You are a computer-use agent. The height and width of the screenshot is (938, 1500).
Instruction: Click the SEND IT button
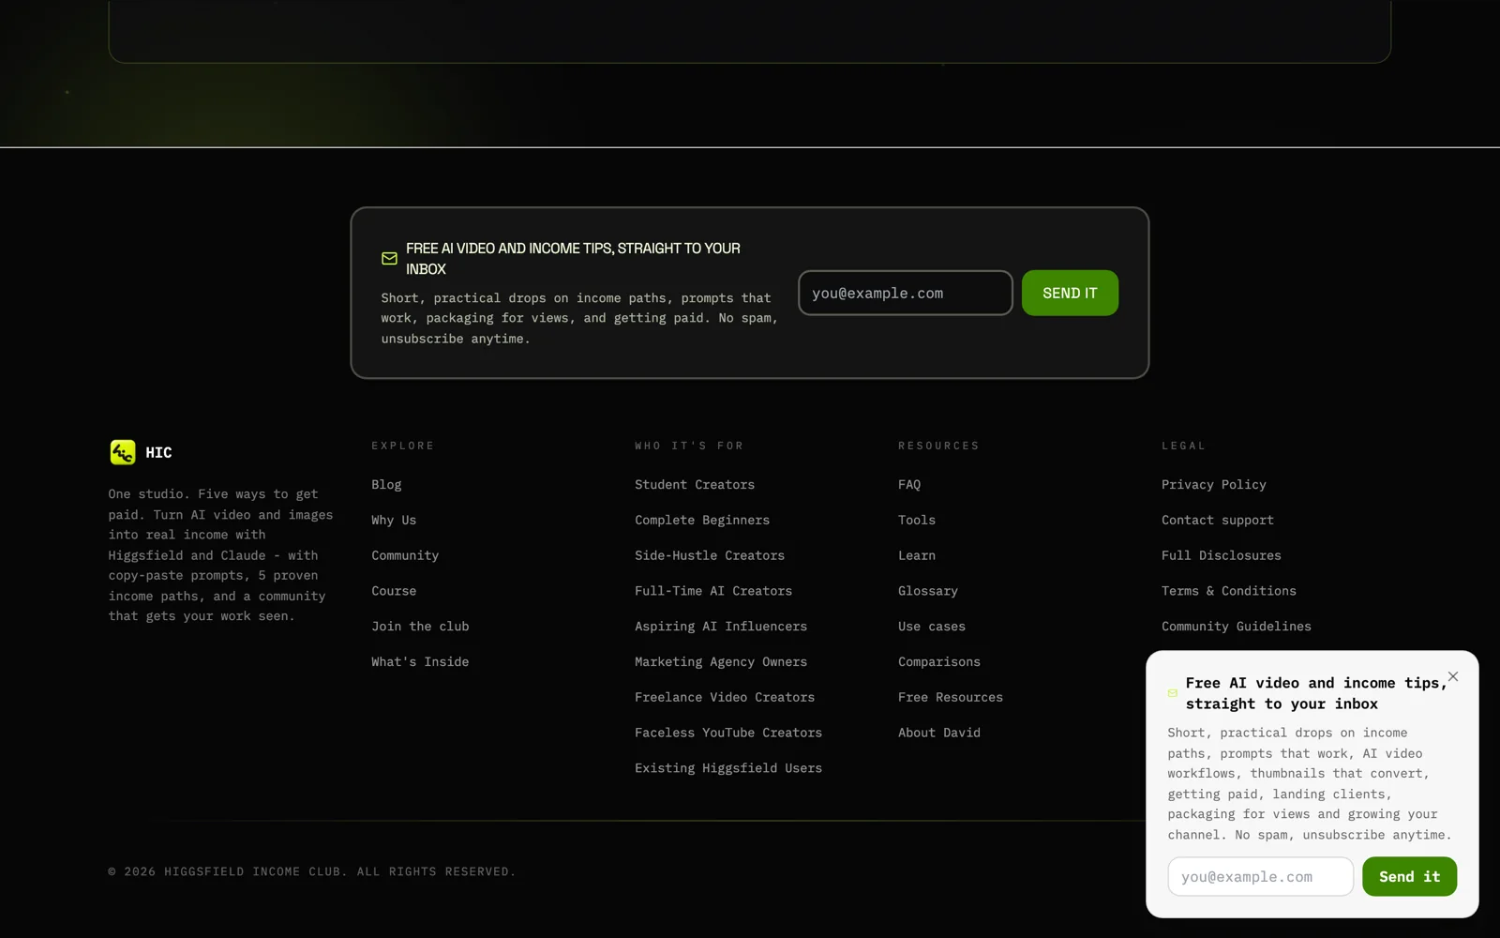pyautogui.click(x=1070, y=293)
